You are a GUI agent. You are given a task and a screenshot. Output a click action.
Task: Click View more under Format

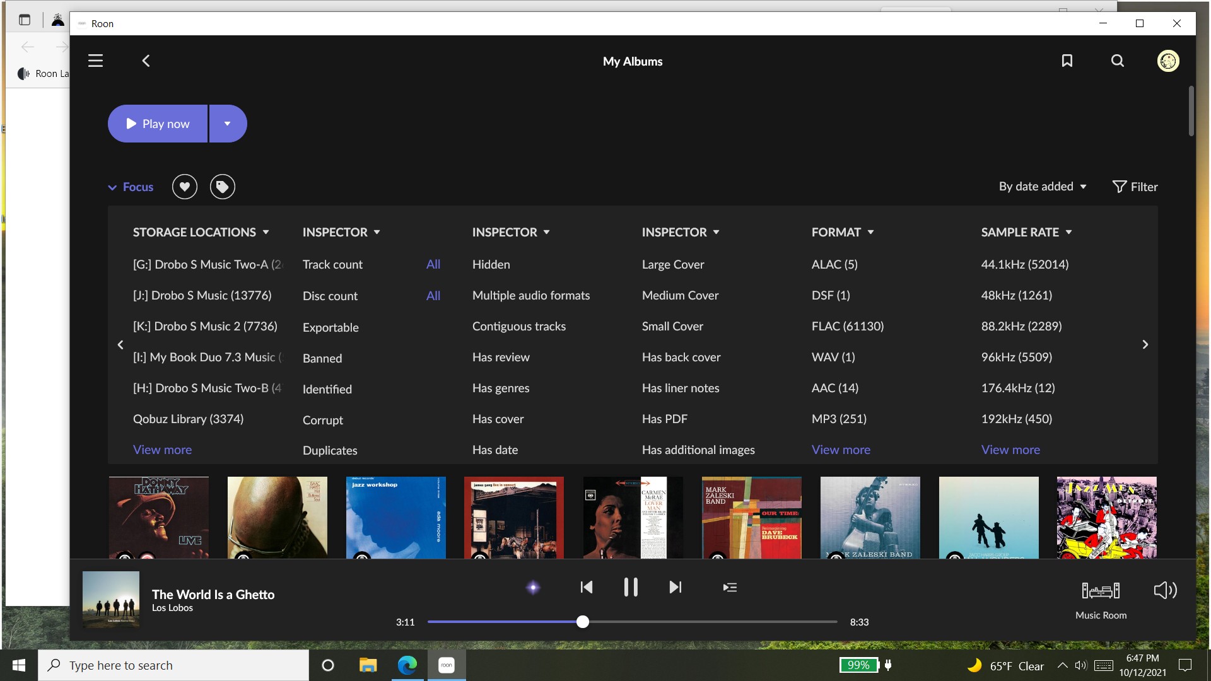point(841,450)
